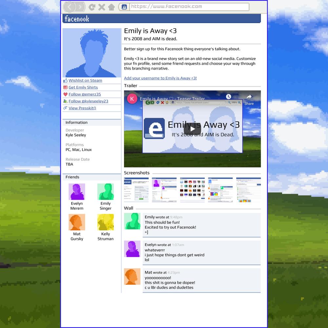Screen dimensions: 328x328
Task: Click the browser forward arrow button
Action: click(x=80, y=7)
